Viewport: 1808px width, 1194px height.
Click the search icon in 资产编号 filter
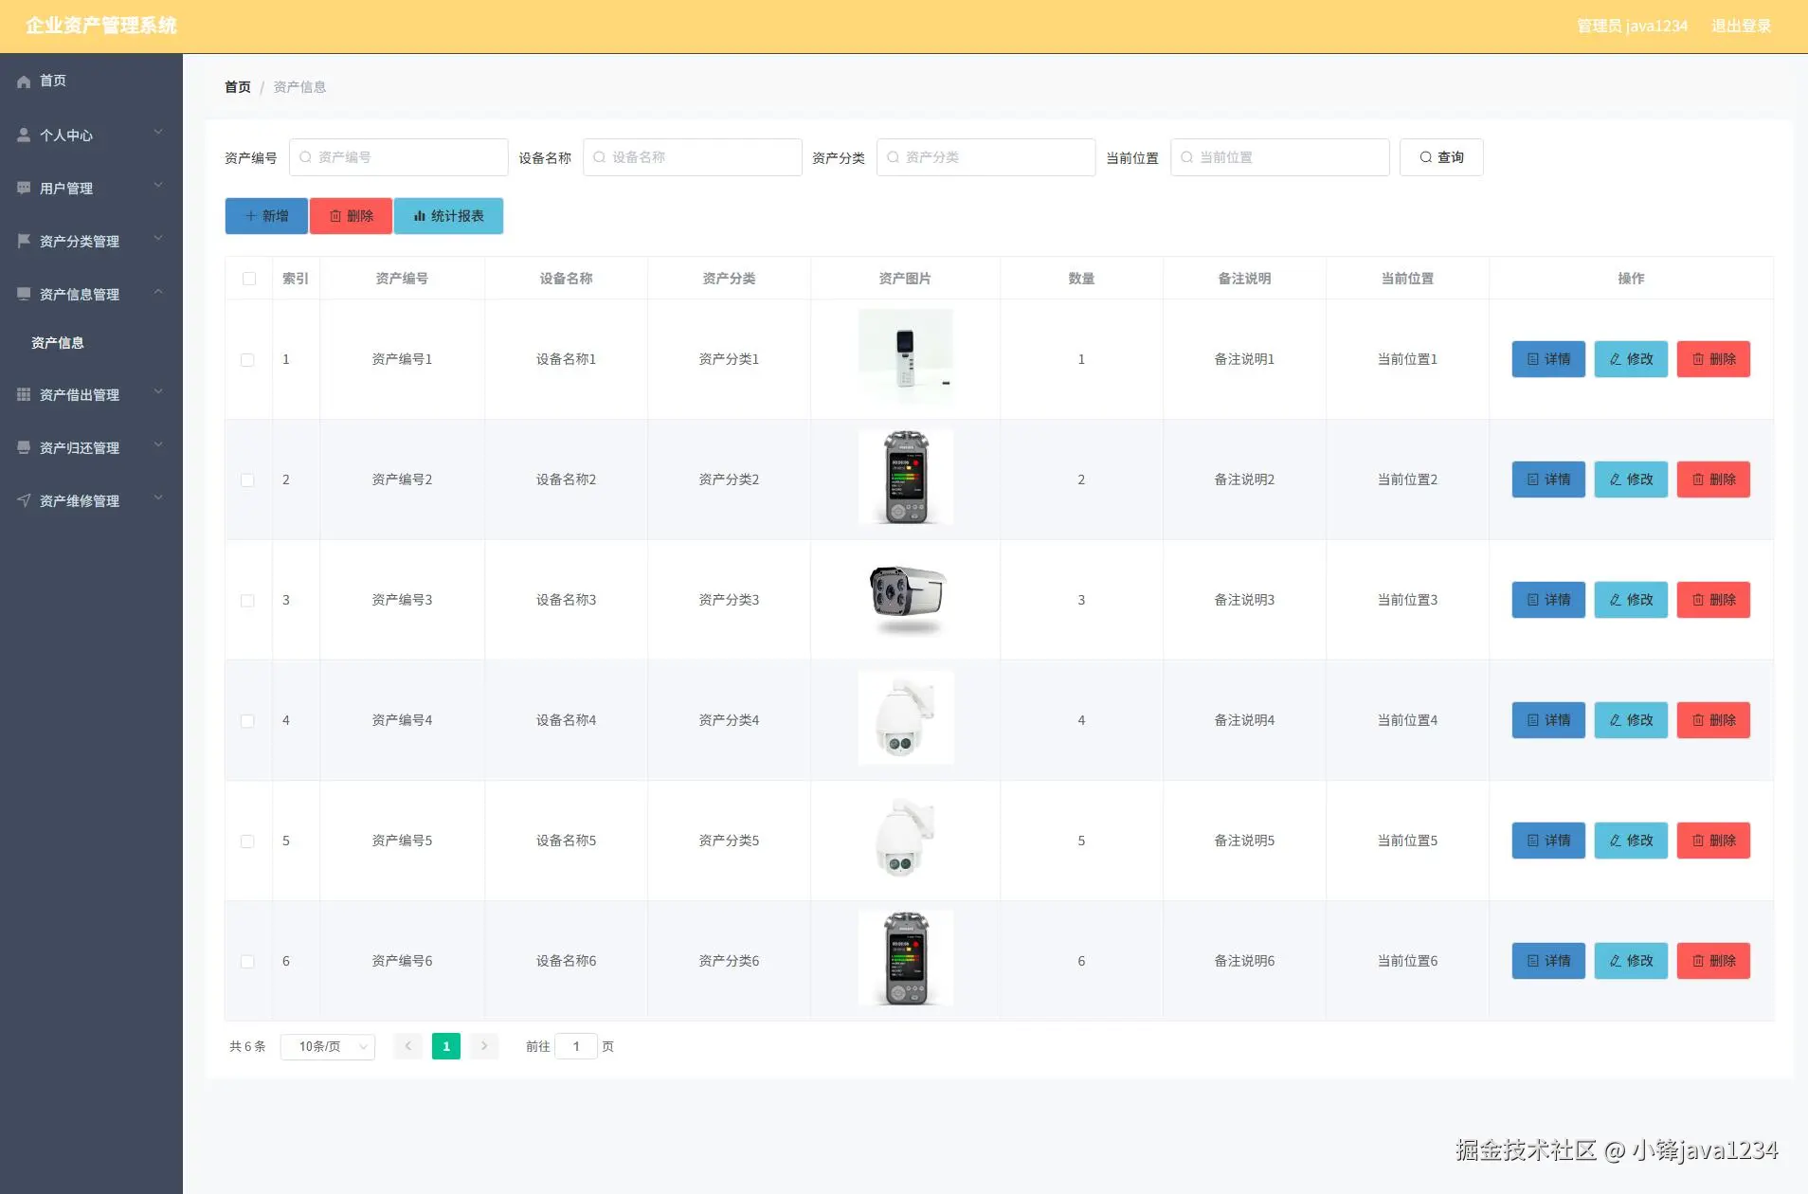[305, 157]
